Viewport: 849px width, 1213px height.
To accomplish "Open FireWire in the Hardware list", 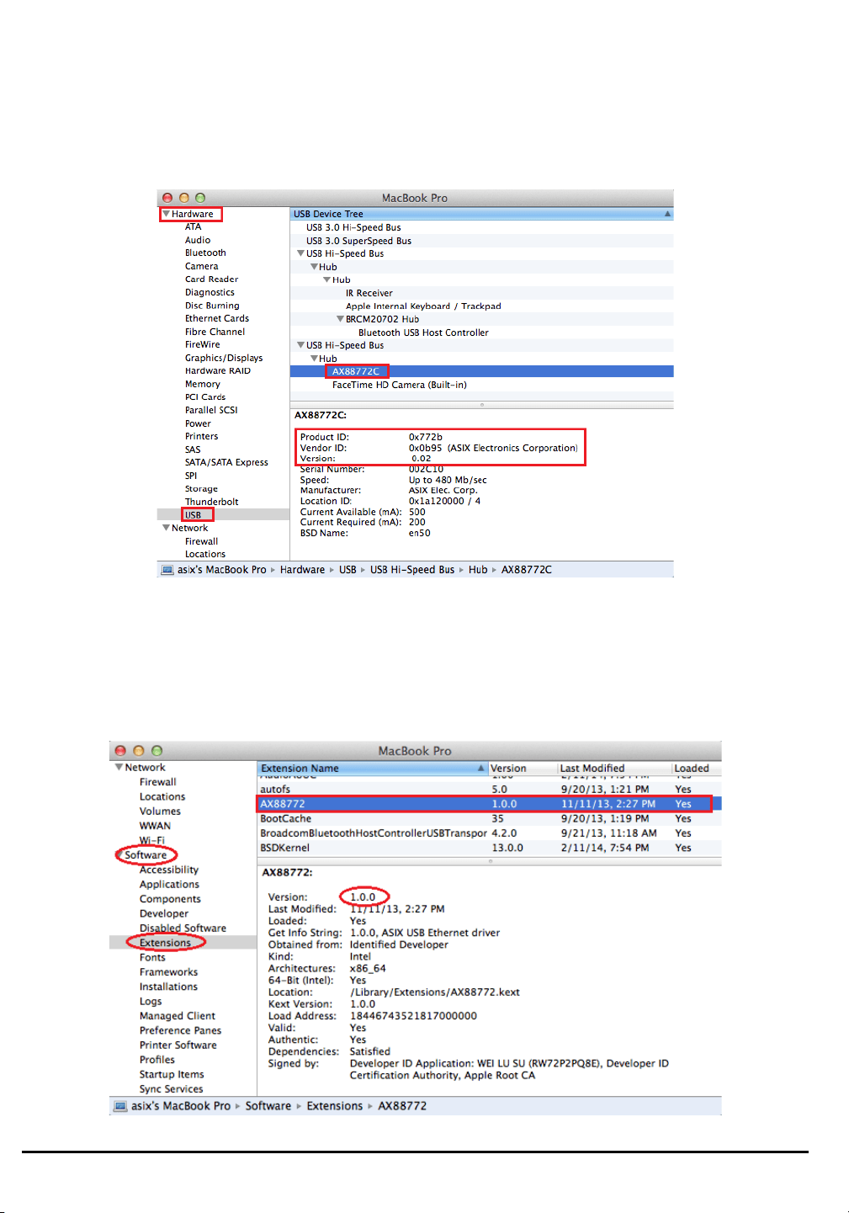I will coord(203,344).
